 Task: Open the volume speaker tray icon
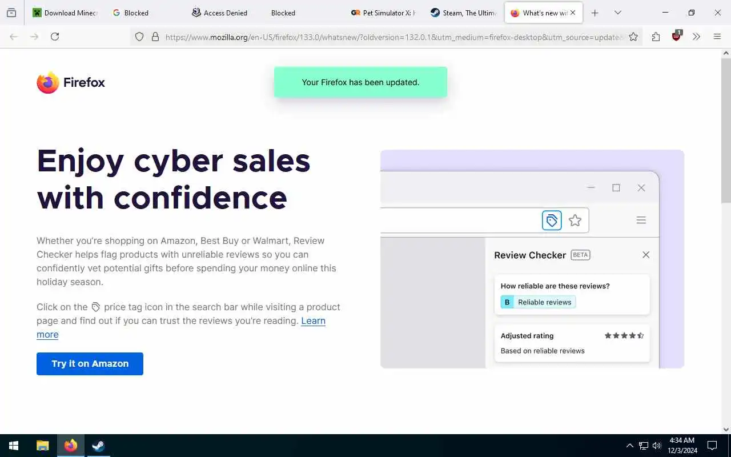(x=657, y=446)
